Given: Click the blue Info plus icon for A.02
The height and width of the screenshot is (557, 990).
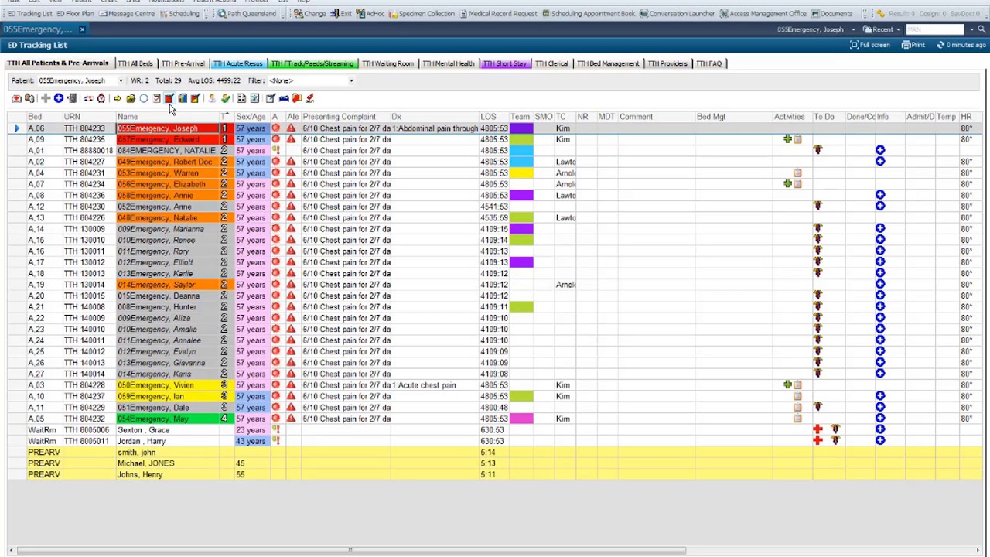Looking at the screenshot, I should point(880,162).
